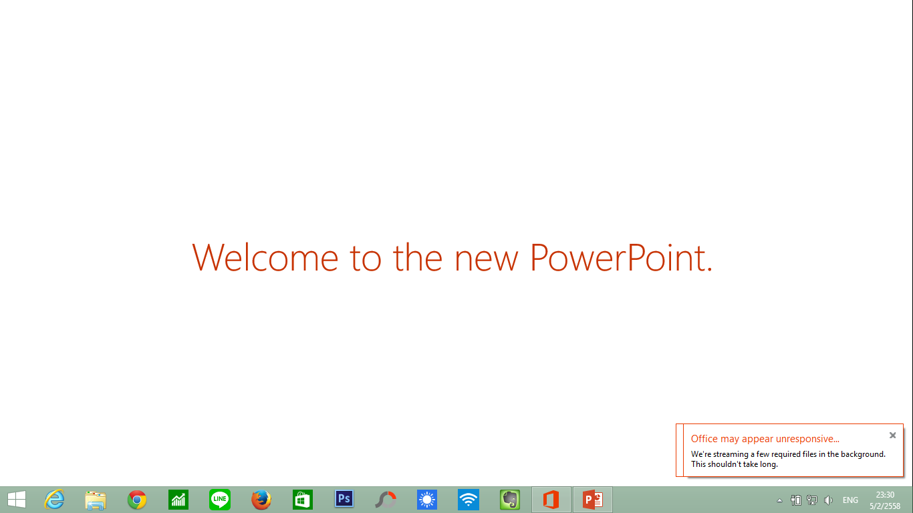913x513 pixels.
Task: Close the Office unresponsive notification
Action: (892, 435)
